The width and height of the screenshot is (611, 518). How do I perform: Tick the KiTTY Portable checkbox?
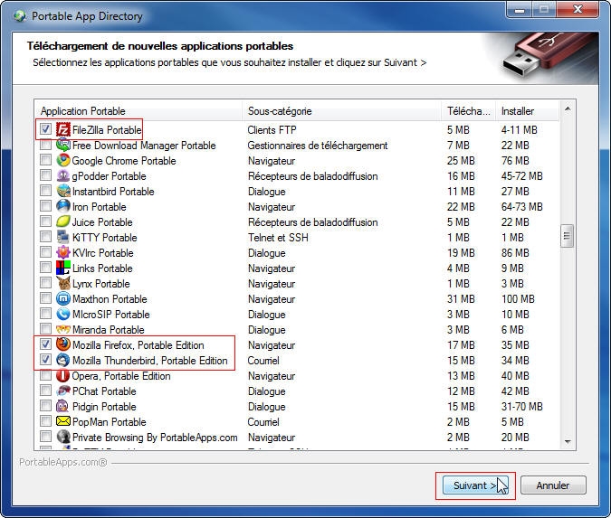pyautogui.click(x=45, y=237)
